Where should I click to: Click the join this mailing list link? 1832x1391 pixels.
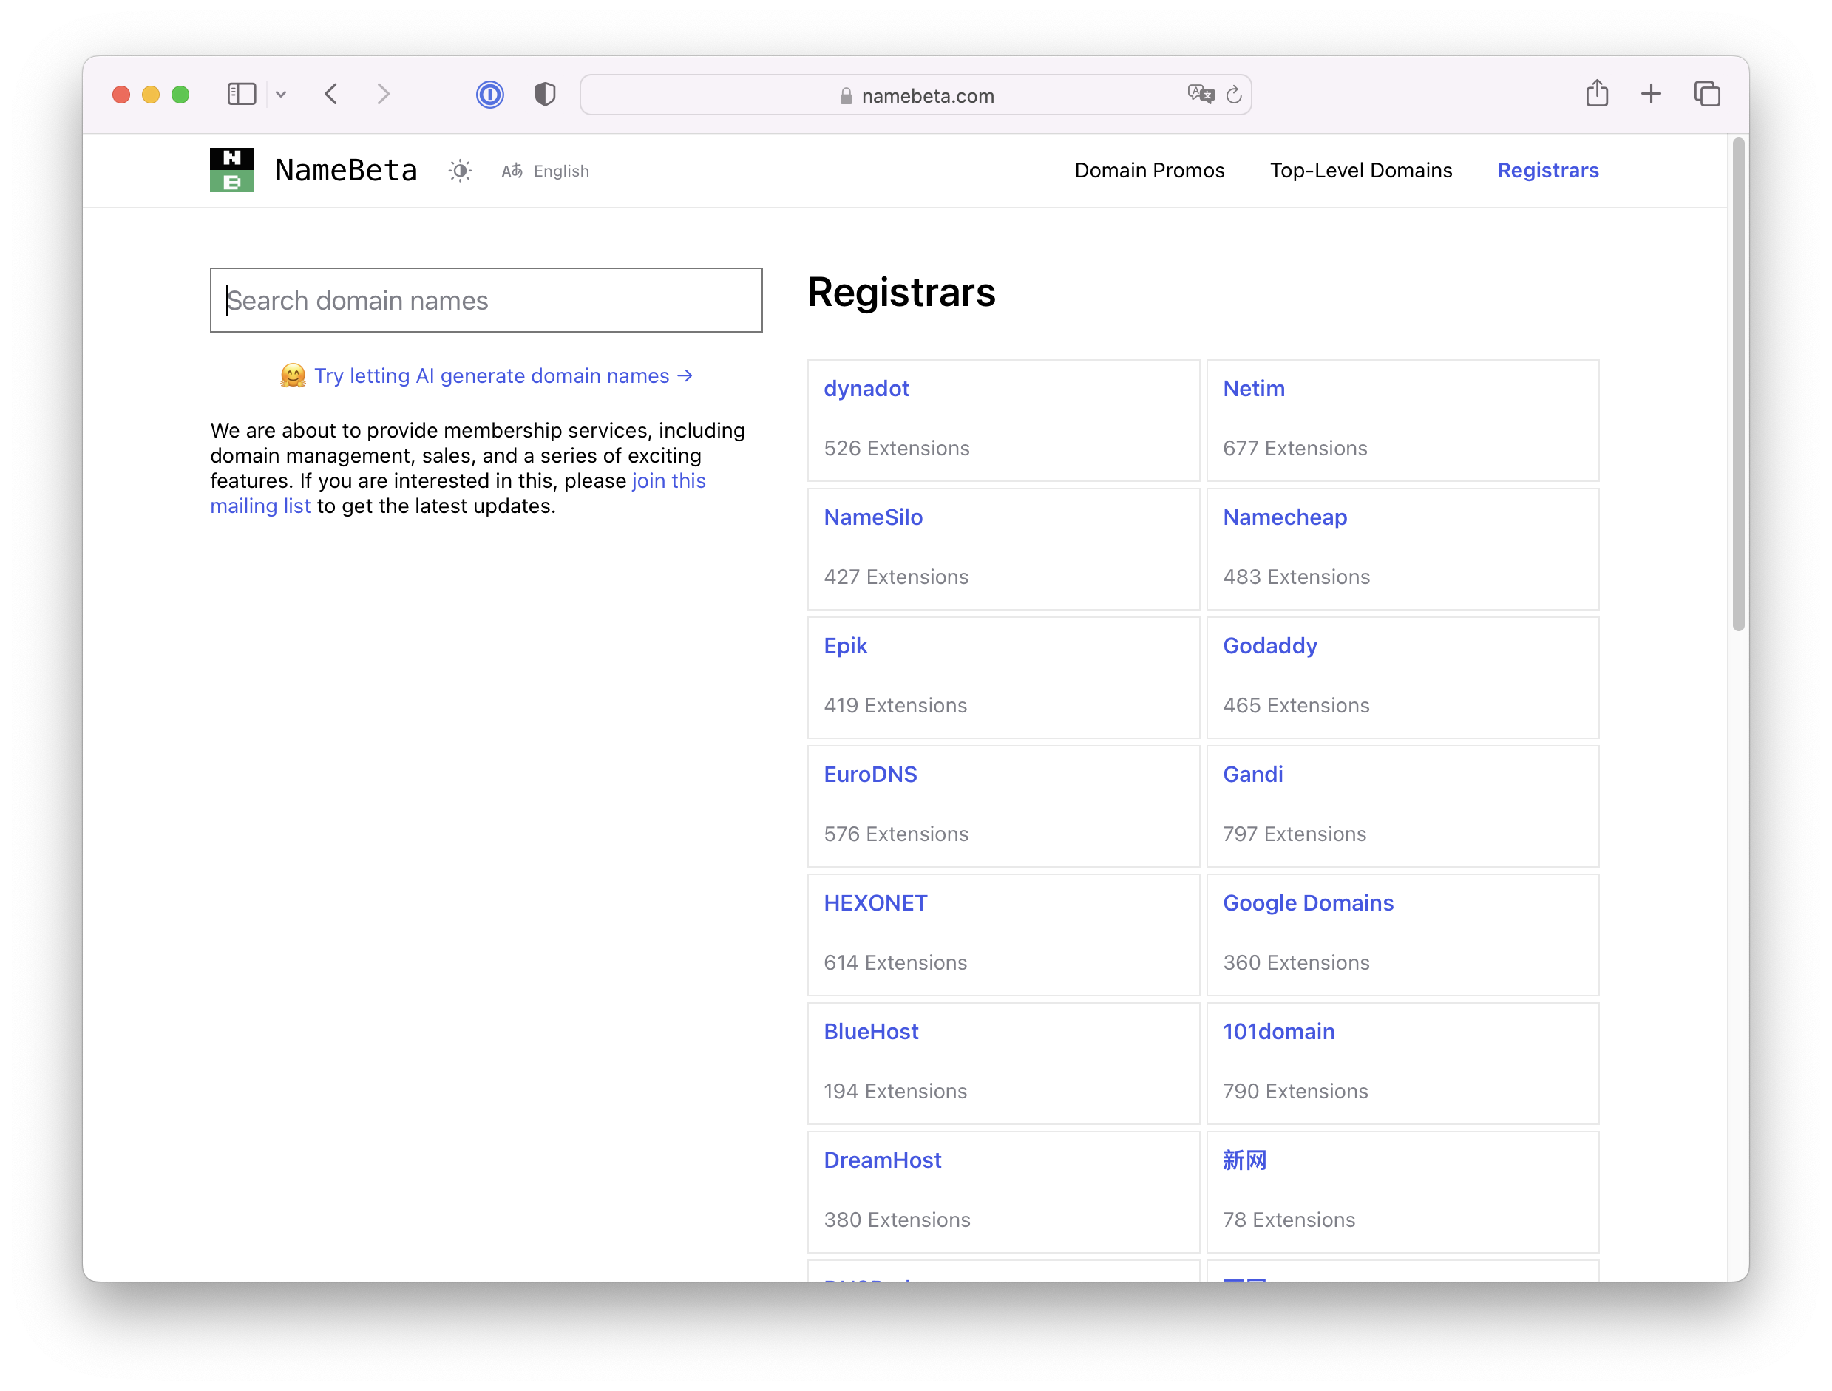[457, 494]
